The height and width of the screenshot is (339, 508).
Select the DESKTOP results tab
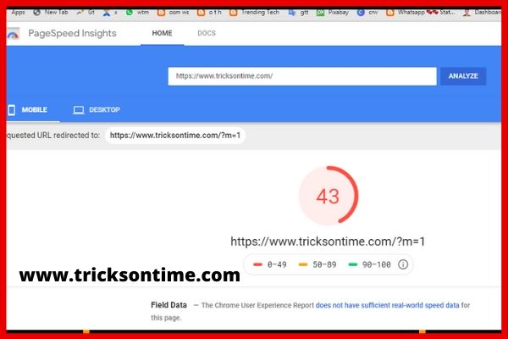pyautogui.click(x=97, y=110)
